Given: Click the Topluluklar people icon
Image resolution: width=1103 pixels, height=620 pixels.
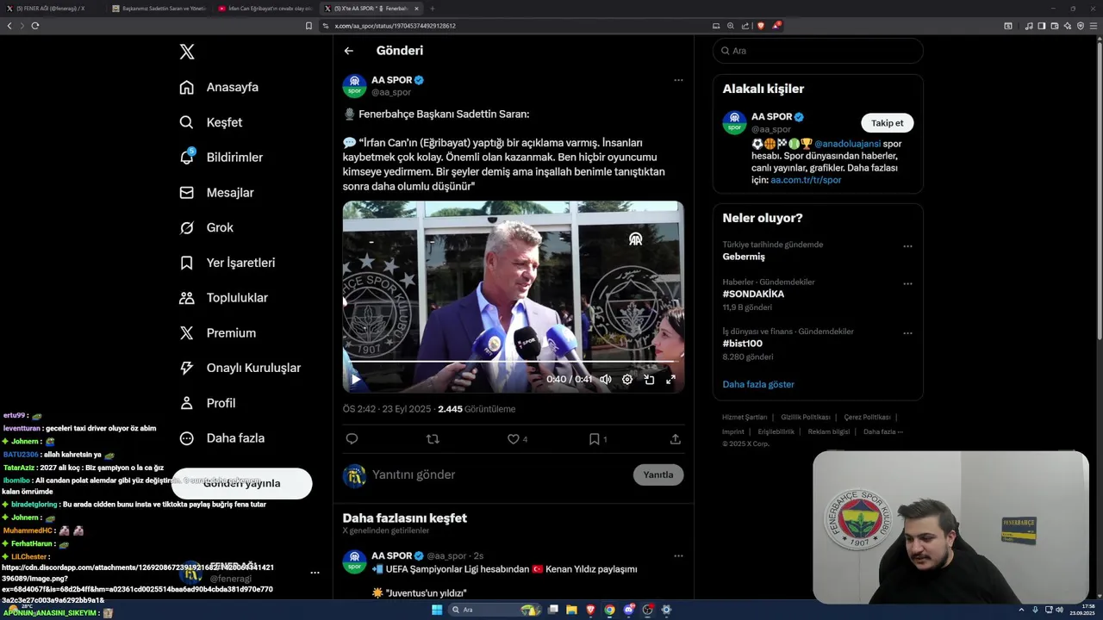Looking at the screenshot, I should (x=187, y=298).
